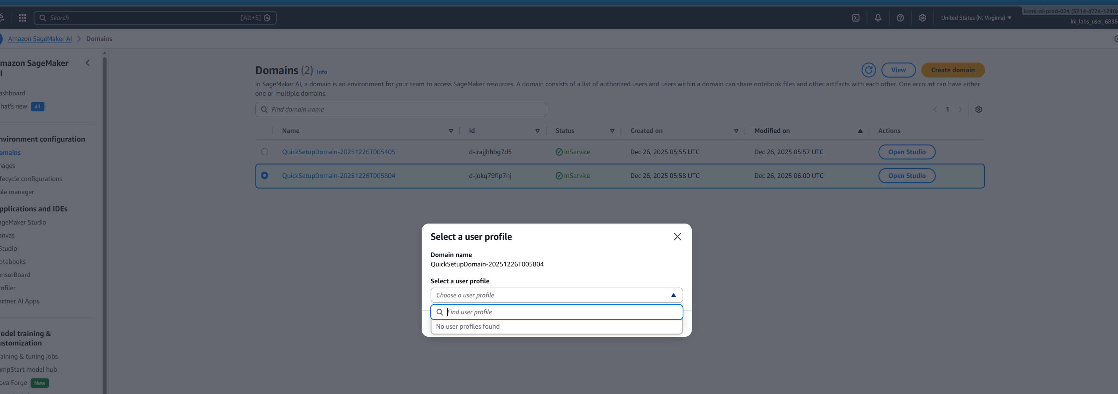
Task: Open the Name column sort arrow
Action: click(450, 131)
